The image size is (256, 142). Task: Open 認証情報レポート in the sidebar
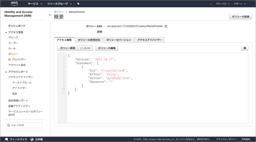[18, 100]
